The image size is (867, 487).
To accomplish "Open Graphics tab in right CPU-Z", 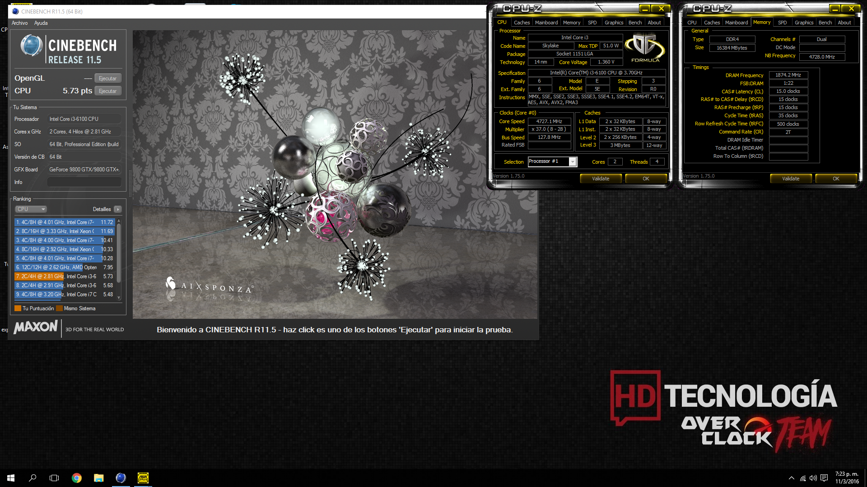I will click(804, 23).
